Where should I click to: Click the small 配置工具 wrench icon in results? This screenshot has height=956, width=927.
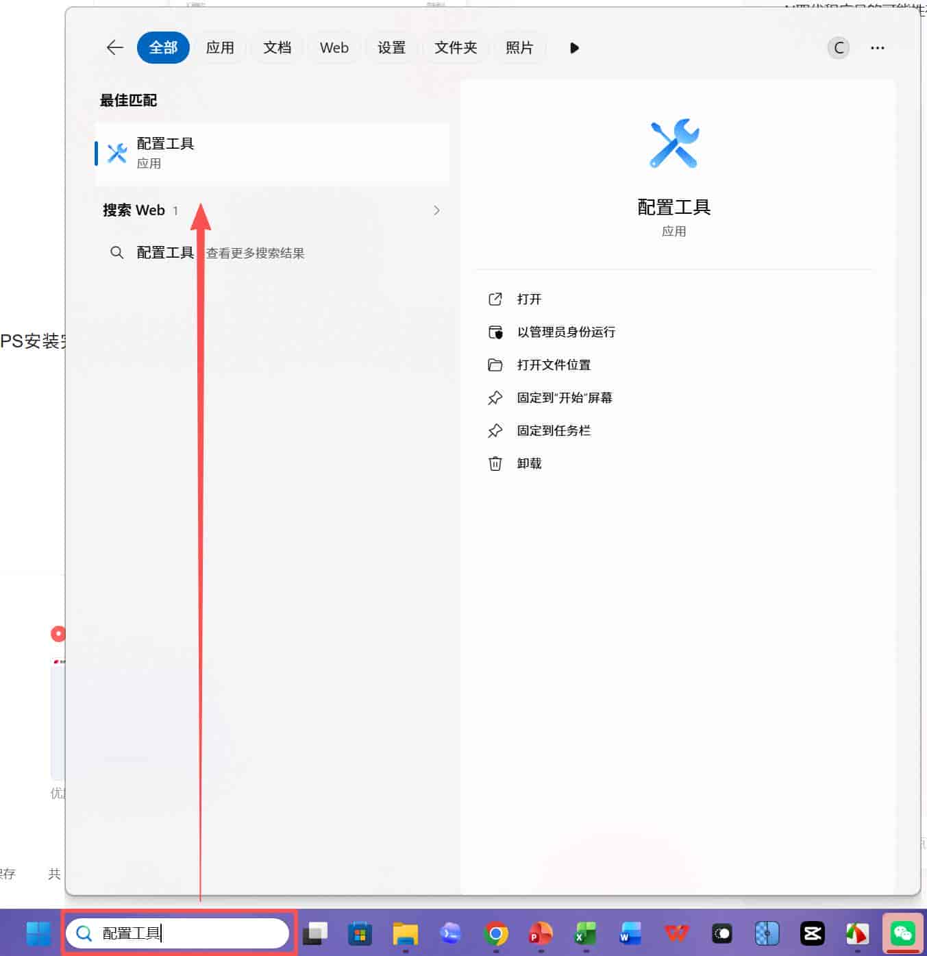click(x=117, y=153)
